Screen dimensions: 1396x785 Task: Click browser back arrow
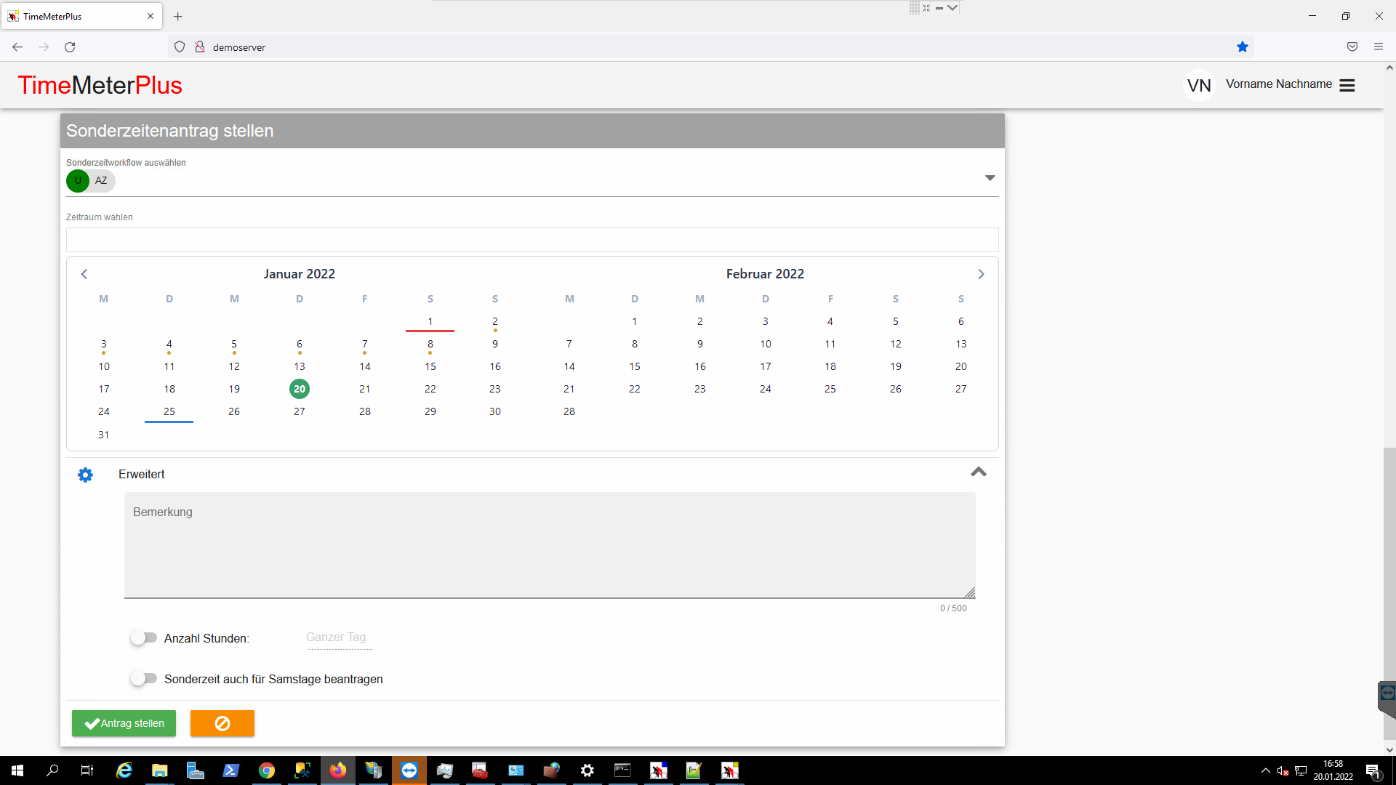point(17,47)
